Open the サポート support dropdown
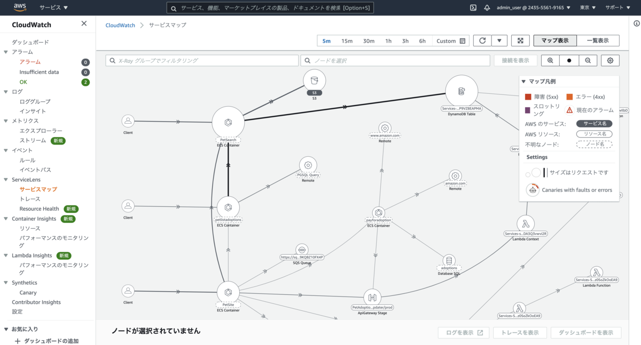The height and width of the screenshot is (345, 641). coord(616,8)
